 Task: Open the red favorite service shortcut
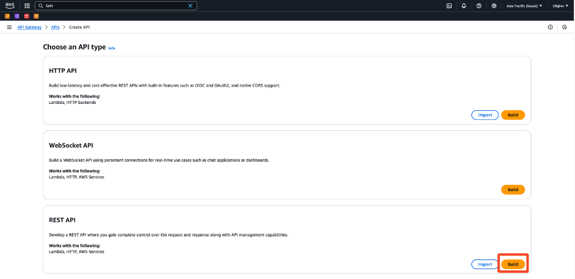pos(26,16)
